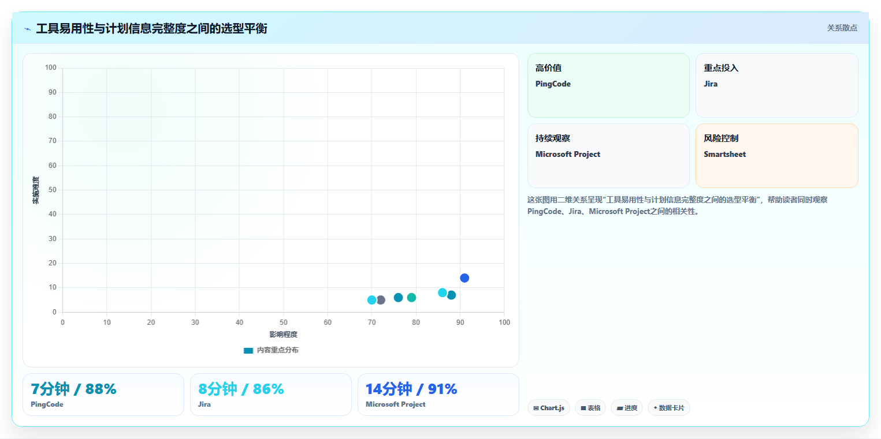Click the lightning icon beside the card title
Viewport: 881px width, 439px height.
[x=28, y=29]
